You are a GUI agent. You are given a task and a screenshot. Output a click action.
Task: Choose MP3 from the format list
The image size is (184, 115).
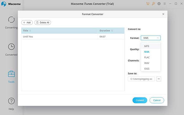(151, 46)
